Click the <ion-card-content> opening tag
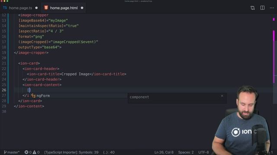This screenshot has width=277, height=155. (x=42, y=85)
